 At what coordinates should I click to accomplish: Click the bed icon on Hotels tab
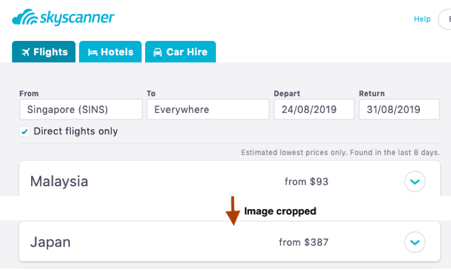[x=92, y=52]
